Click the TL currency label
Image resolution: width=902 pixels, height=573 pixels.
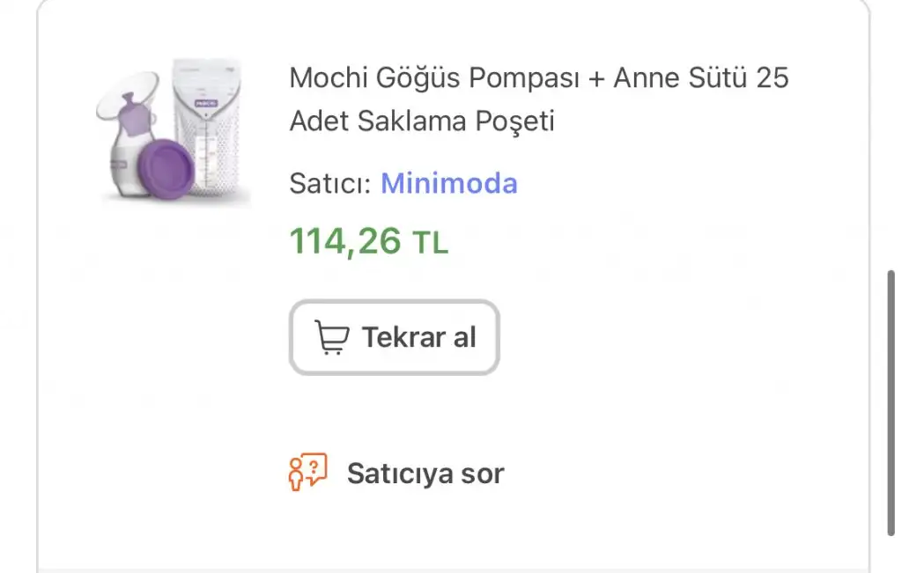click(431, 243)
